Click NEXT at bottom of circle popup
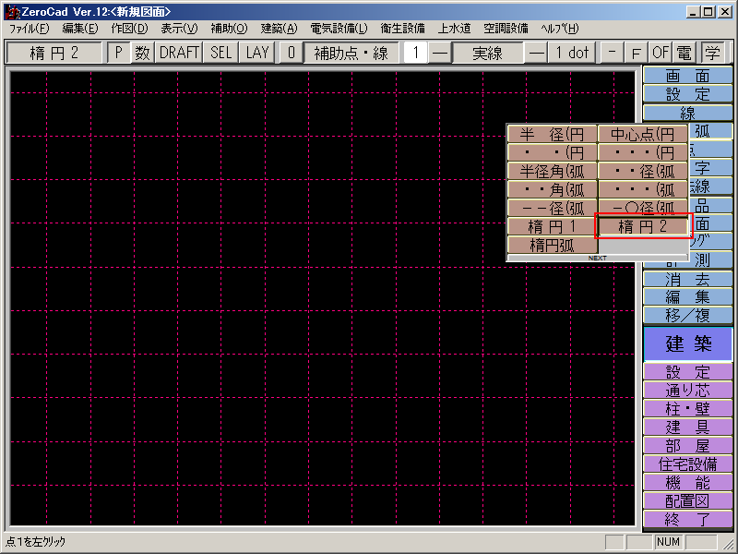The width and height of the screenshot is (738, 554). coord(597,259)
